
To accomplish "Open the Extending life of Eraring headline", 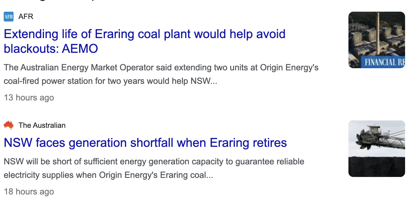I will (x=145, y=34).
